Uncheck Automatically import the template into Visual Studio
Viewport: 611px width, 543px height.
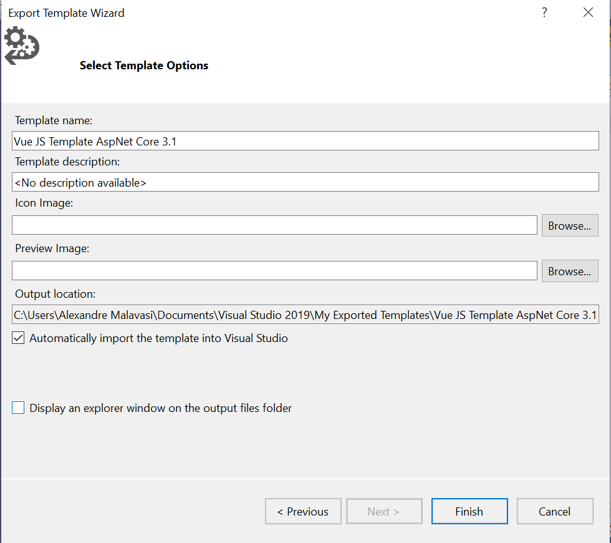pyautogui.click(x=18, y=338)
